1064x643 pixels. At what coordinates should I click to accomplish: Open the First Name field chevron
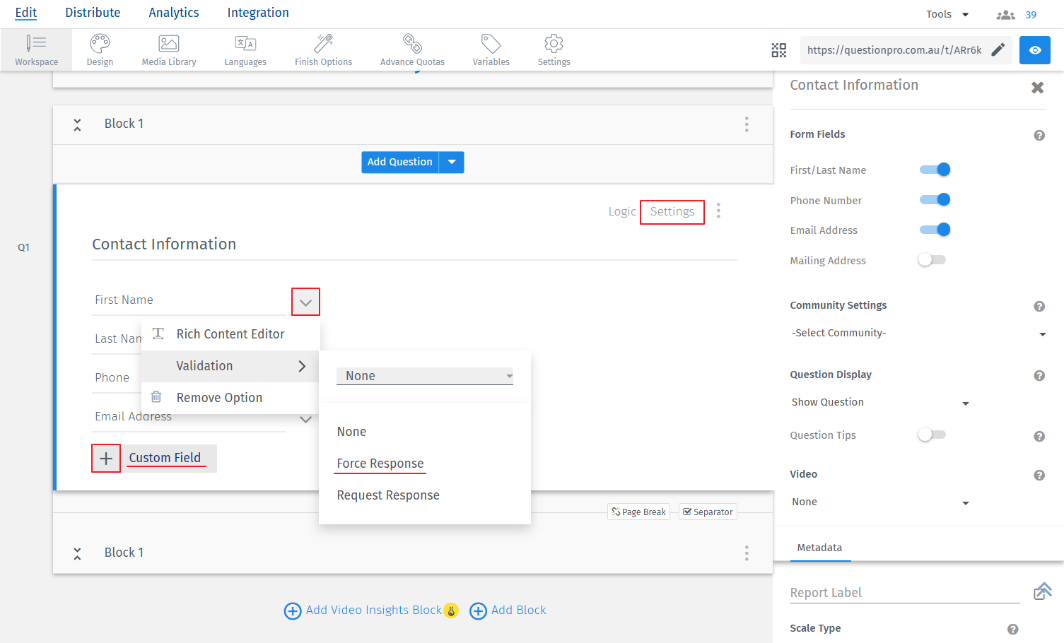point(305,302)
